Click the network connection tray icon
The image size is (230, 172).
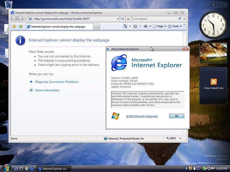tap(209, 169)
